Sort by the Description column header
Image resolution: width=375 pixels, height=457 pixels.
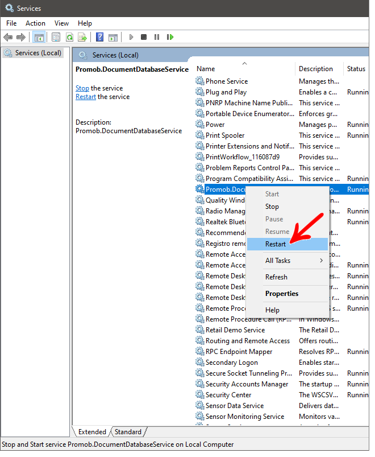click(x=319, y=69)
